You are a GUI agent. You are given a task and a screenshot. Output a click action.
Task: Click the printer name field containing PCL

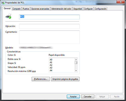point(49,17)
